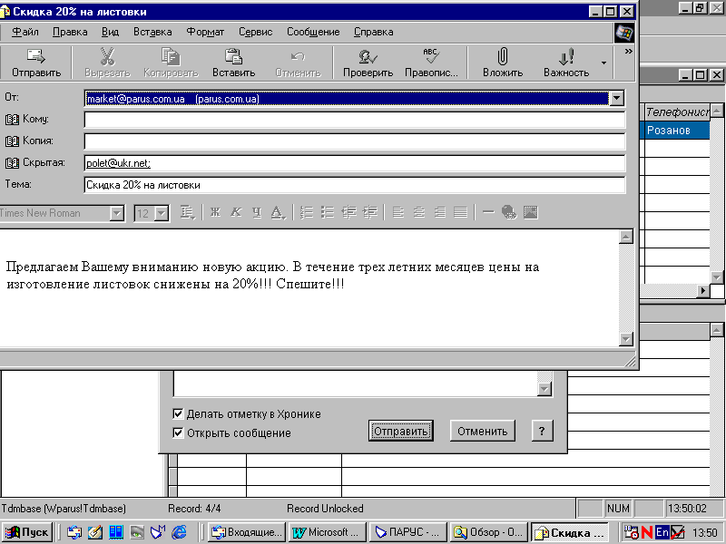The image size is (726, 544).
Task: Click Отменить button in the dialog
Action: (x=483, y=432)
